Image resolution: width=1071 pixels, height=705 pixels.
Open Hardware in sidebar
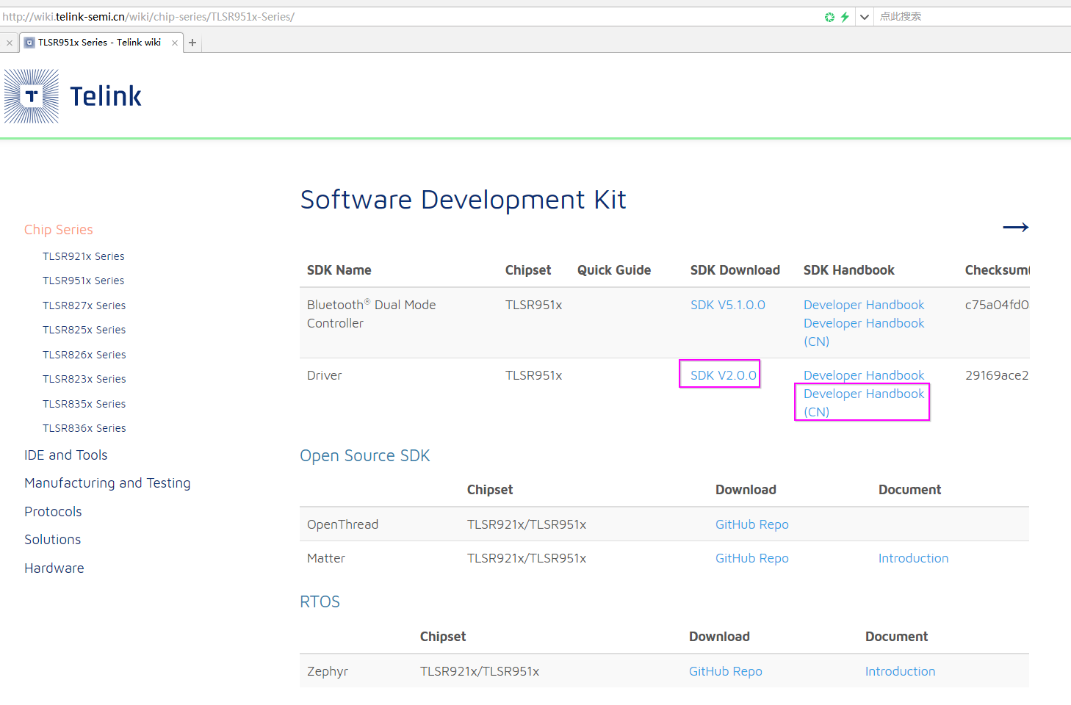coord(54,568)
